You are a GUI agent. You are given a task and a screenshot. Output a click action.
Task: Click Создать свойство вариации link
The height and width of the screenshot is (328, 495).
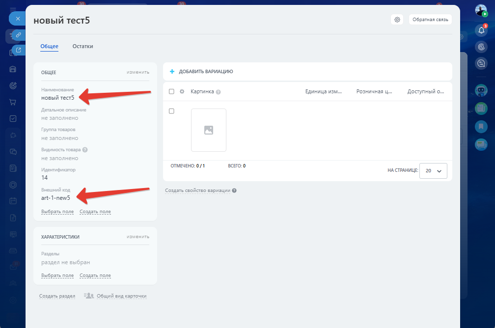(197, 190)
